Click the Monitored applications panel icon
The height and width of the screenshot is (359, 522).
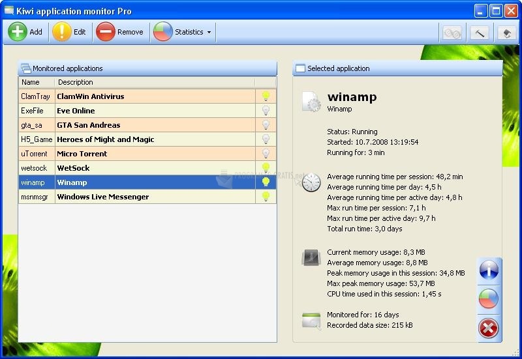25,68
